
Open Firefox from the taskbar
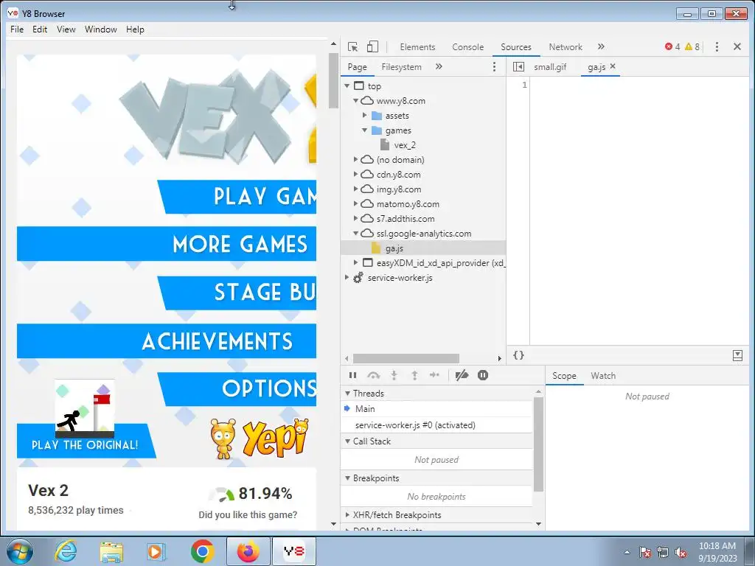(x=248, y=551)
